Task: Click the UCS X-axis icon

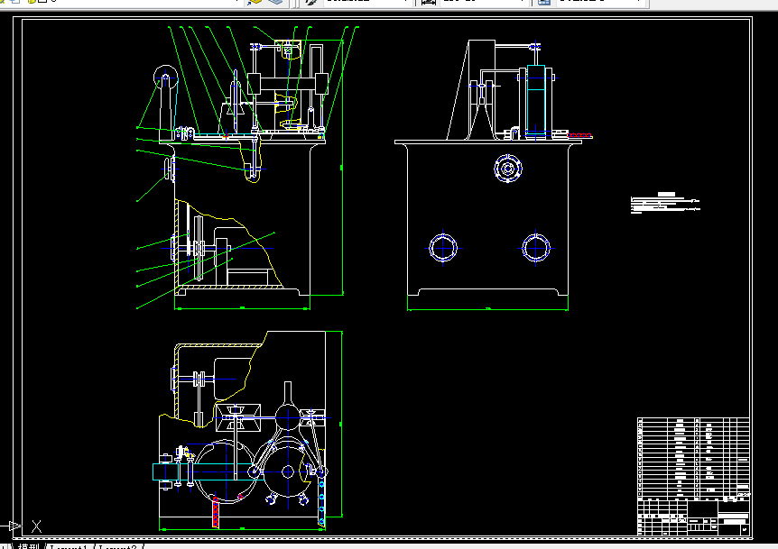Action: coord(36,526)
